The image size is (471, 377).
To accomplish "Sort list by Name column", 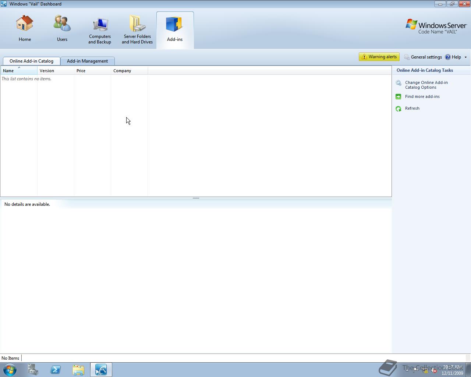I will [x=19, y=71].
